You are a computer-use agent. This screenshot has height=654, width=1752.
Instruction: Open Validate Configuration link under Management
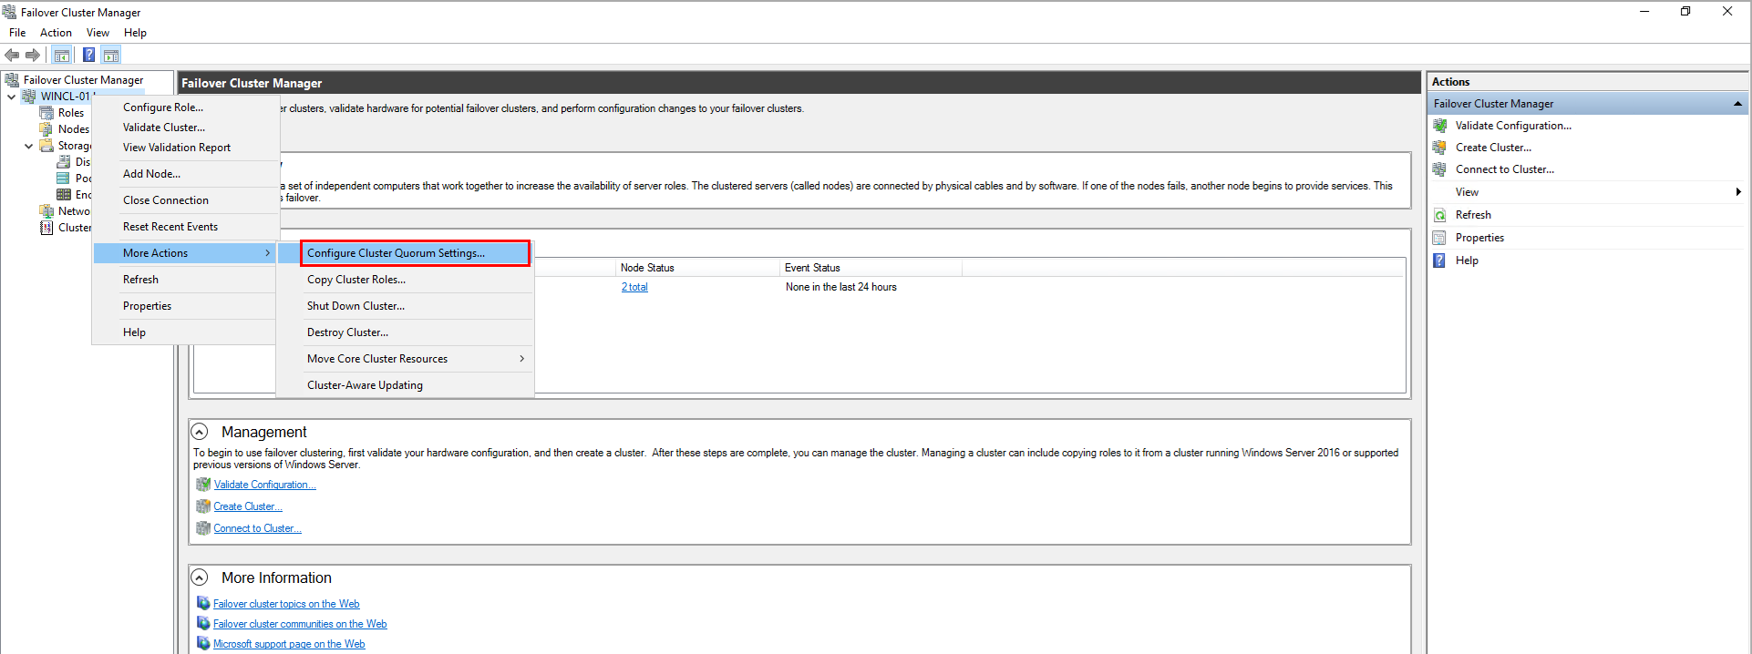(x=264, y=485)
